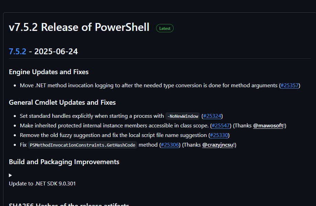This screenshot has width=316, height=206.
Task: Visit @crazyjncsu contributor profile
Action: [218, 145]
